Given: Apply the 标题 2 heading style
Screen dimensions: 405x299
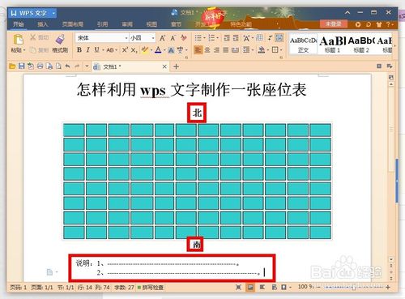Looking at the screenshot, I should point(361,45).
